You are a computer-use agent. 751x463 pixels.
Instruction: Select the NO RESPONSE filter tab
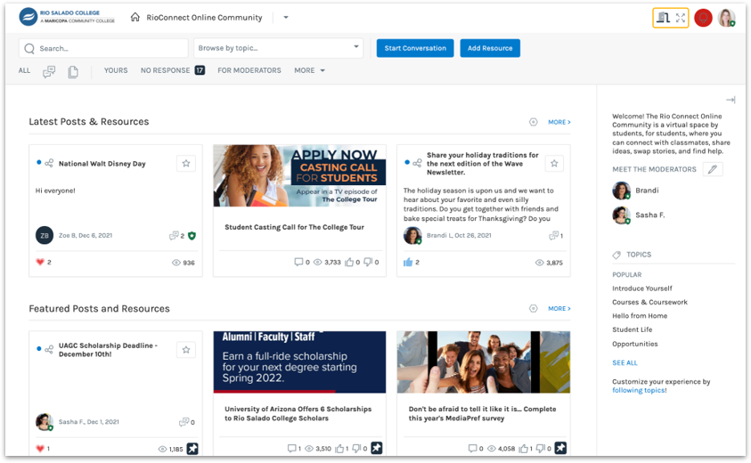click(x=173, y=70)
